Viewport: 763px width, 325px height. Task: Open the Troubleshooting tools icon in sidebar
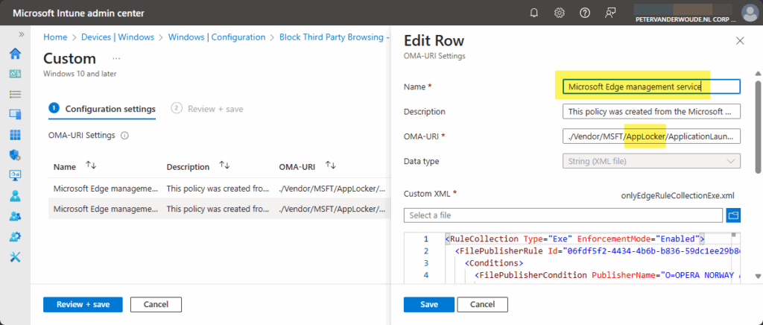point(15,256)
